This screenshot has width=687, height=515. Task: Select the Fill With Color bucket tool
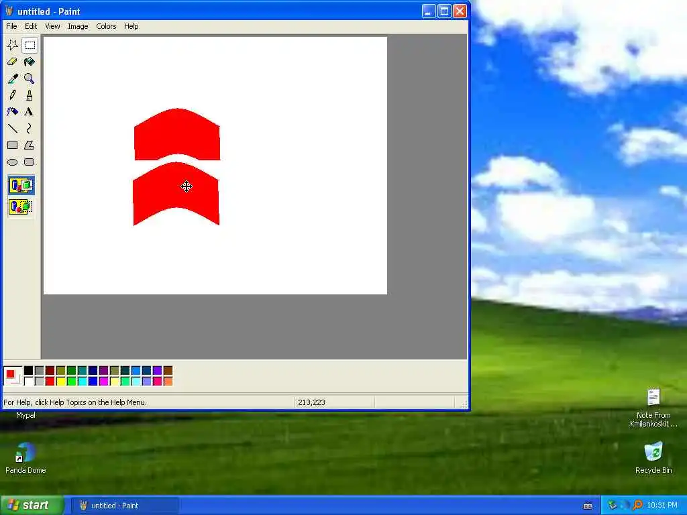[x=30, y=62]
